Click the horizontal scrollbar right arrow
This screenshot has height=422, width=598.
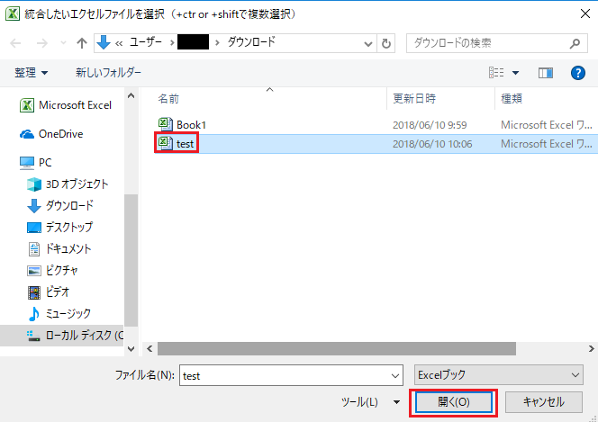[x=591, y=348]
